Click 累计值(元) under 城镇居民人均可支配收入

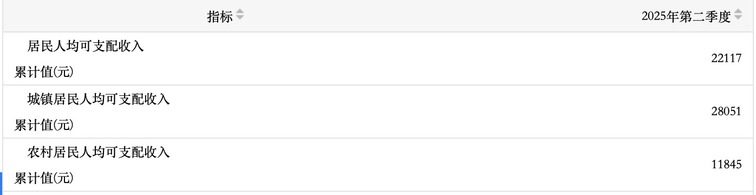pyautogui.click(x=44, y=125)
